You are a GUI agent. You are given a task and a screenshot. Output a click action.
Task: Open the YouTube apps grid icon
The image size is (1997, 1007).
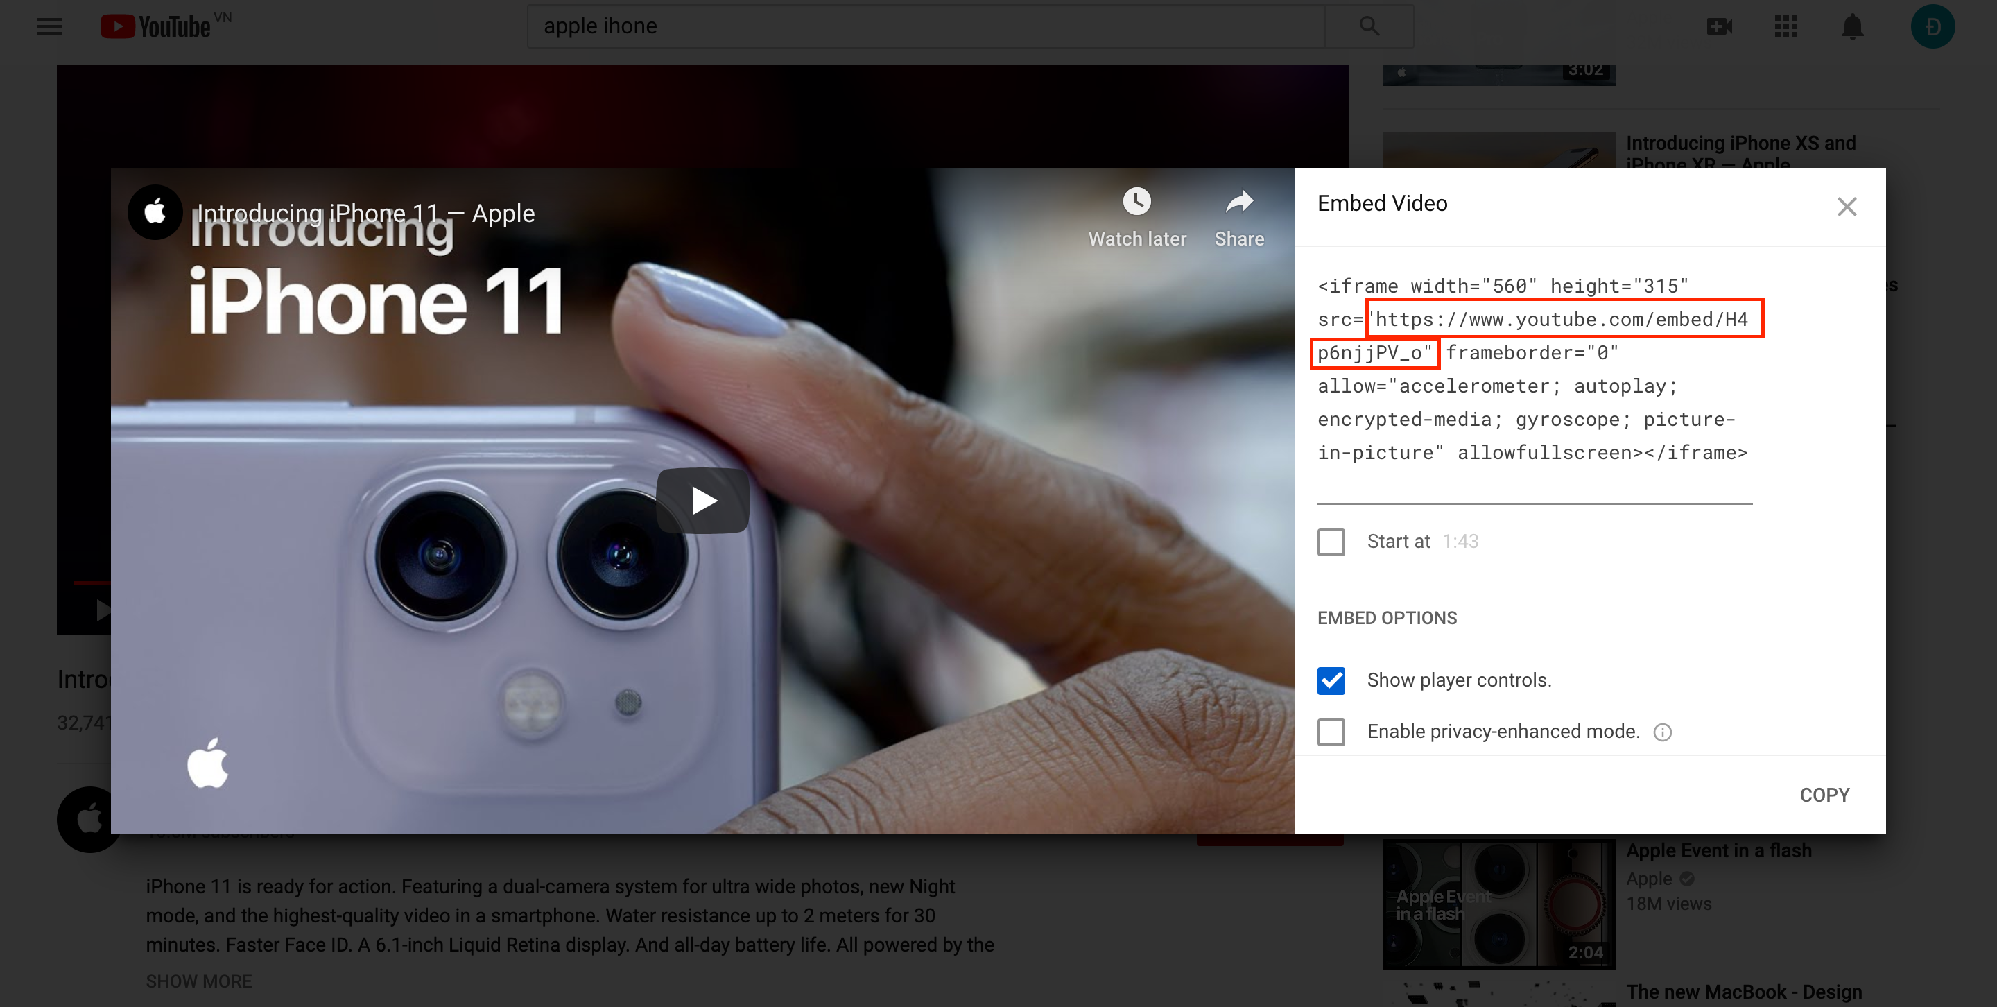pos(1786,26)
